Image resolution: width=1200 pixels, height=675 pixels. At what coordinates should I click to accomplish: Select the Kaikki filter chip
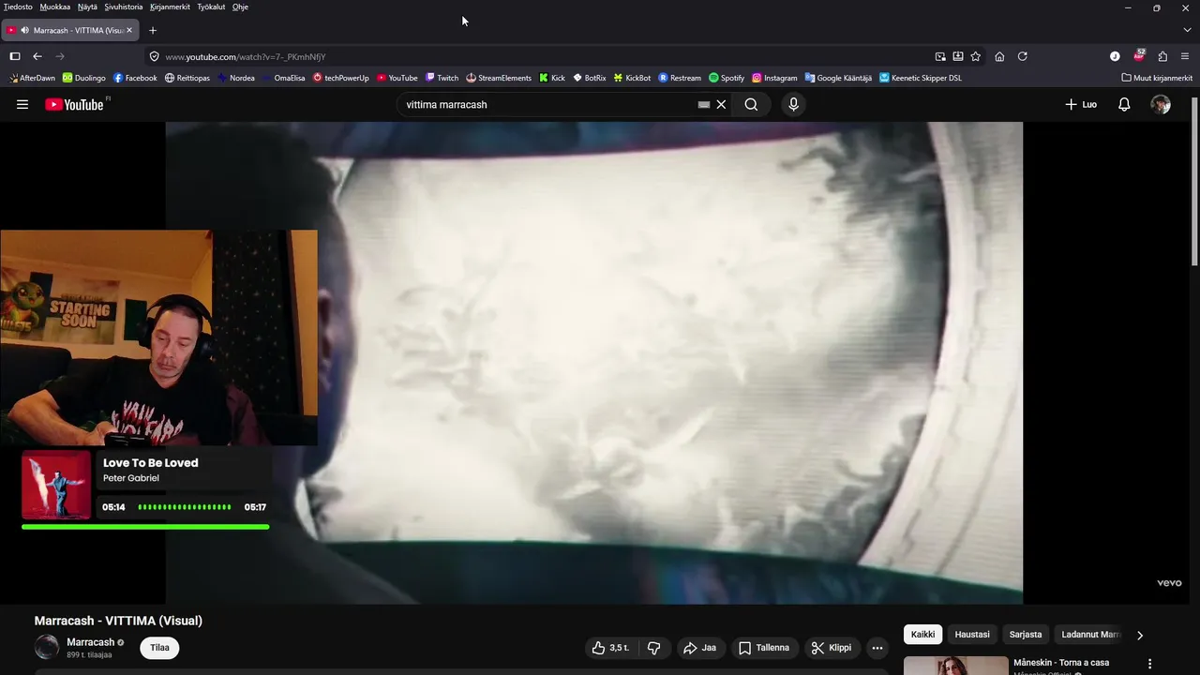(922, 635)
